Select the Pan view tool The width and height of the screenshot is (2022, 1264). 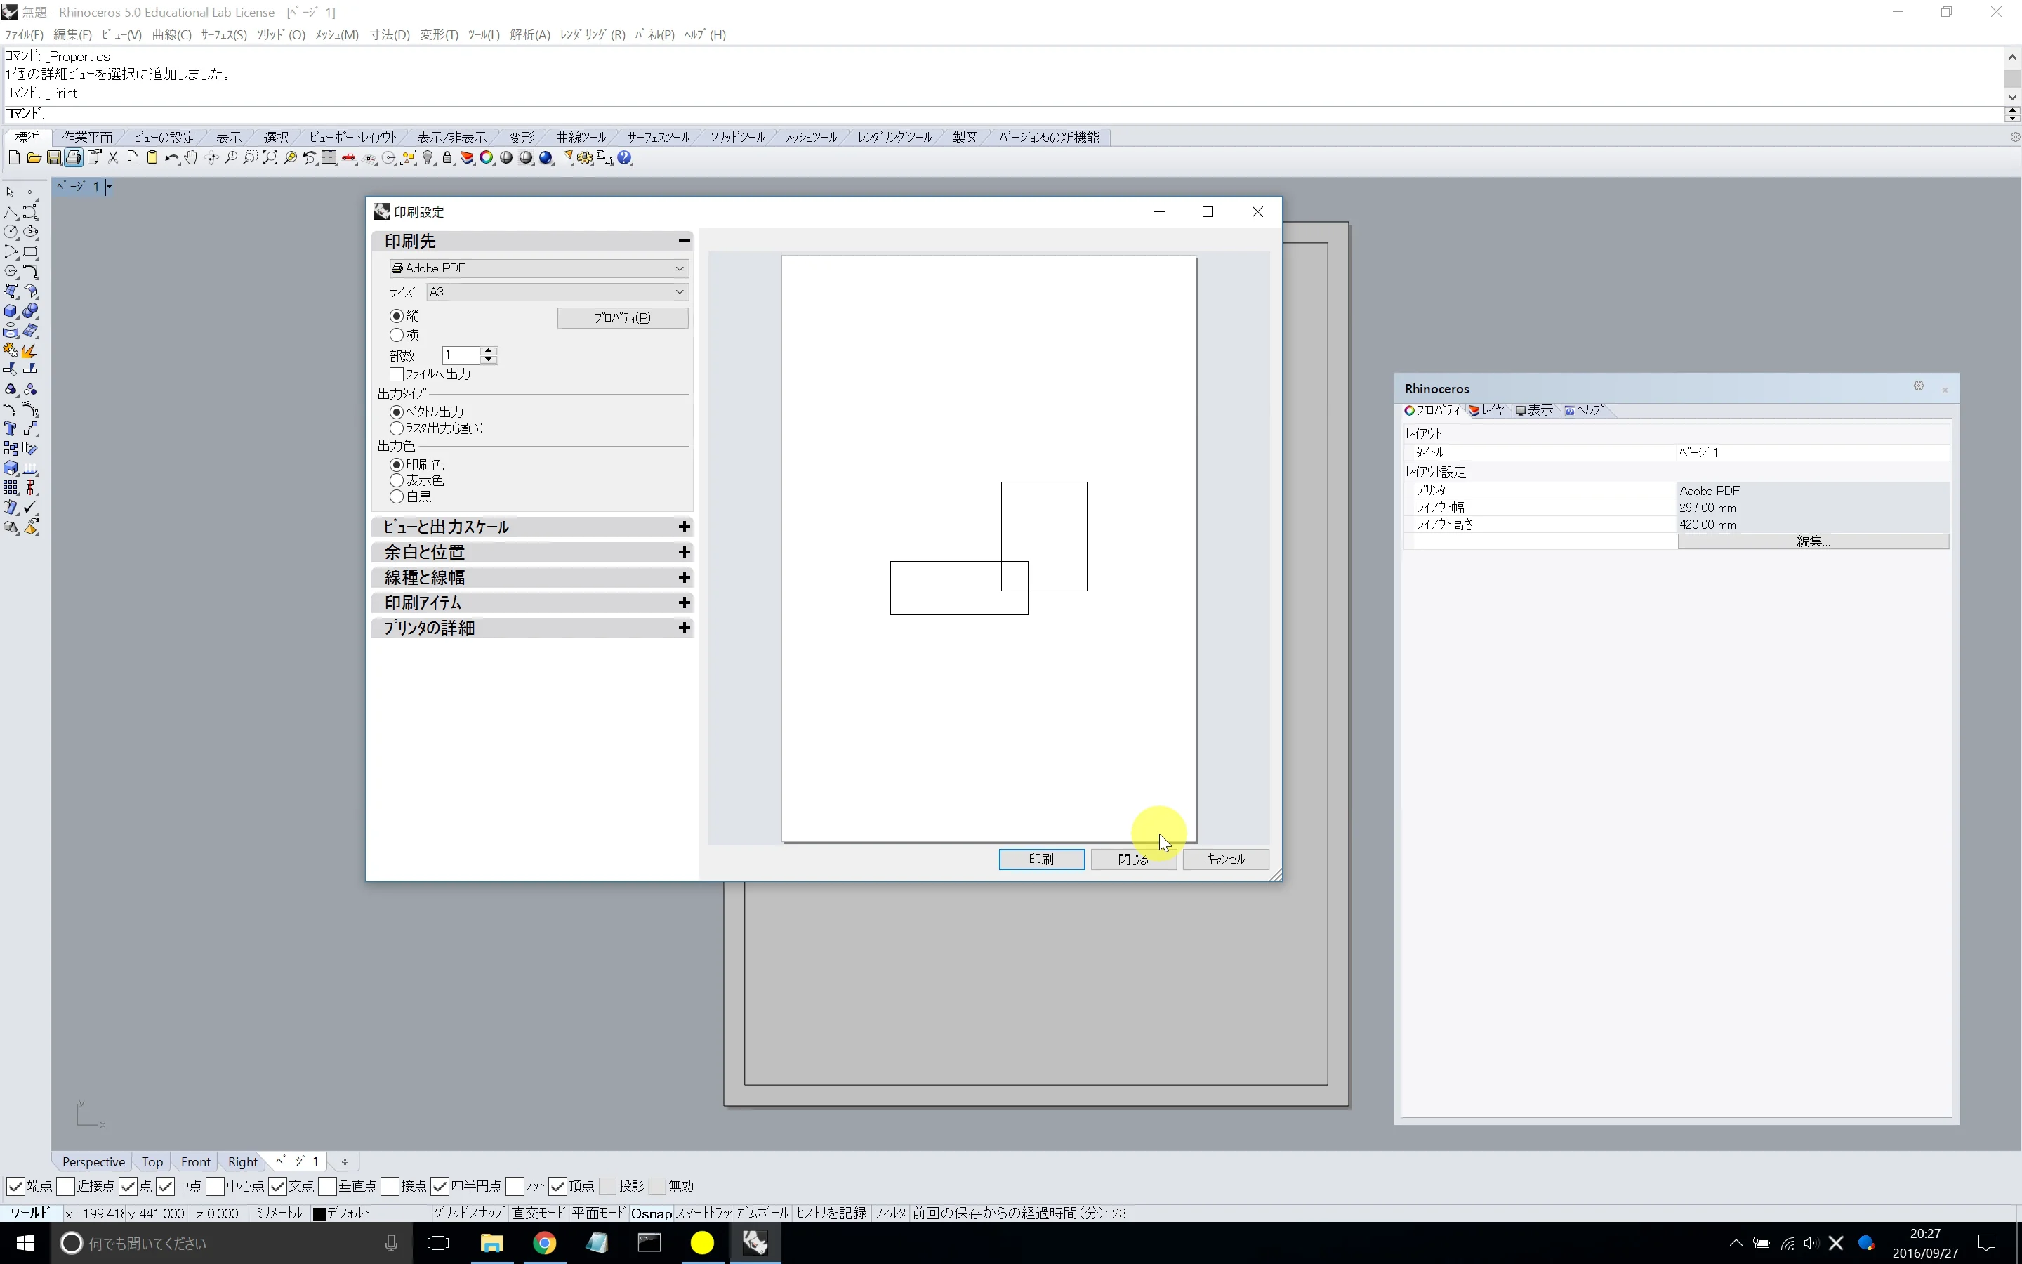pos(190,158)
